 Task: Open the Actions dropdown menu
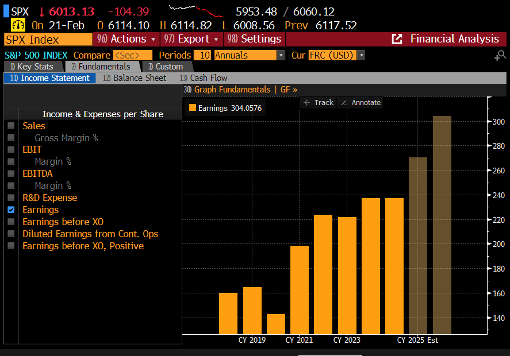click(126, 39)
